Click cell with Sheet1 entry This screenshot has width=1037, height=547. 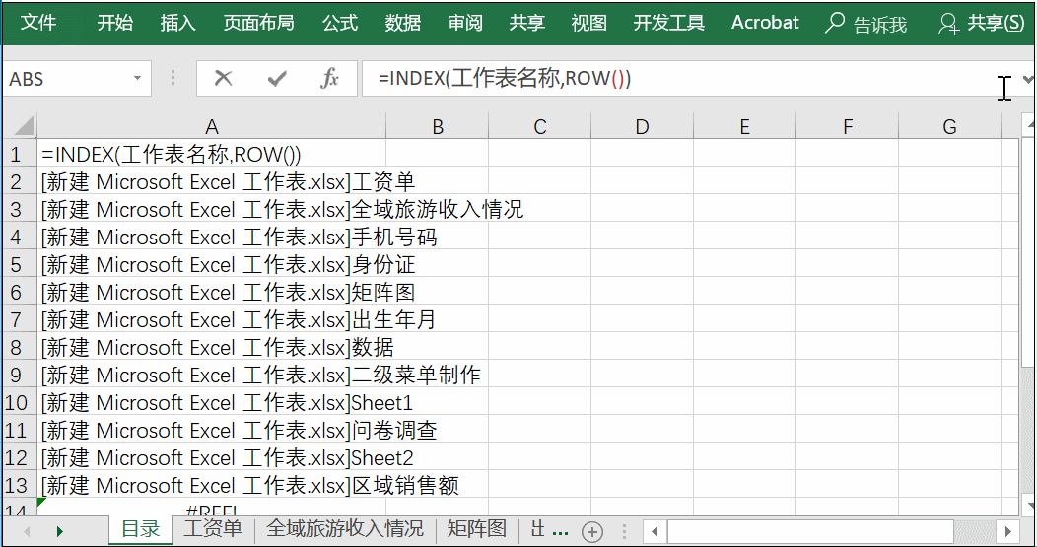(x=211, y=403)
